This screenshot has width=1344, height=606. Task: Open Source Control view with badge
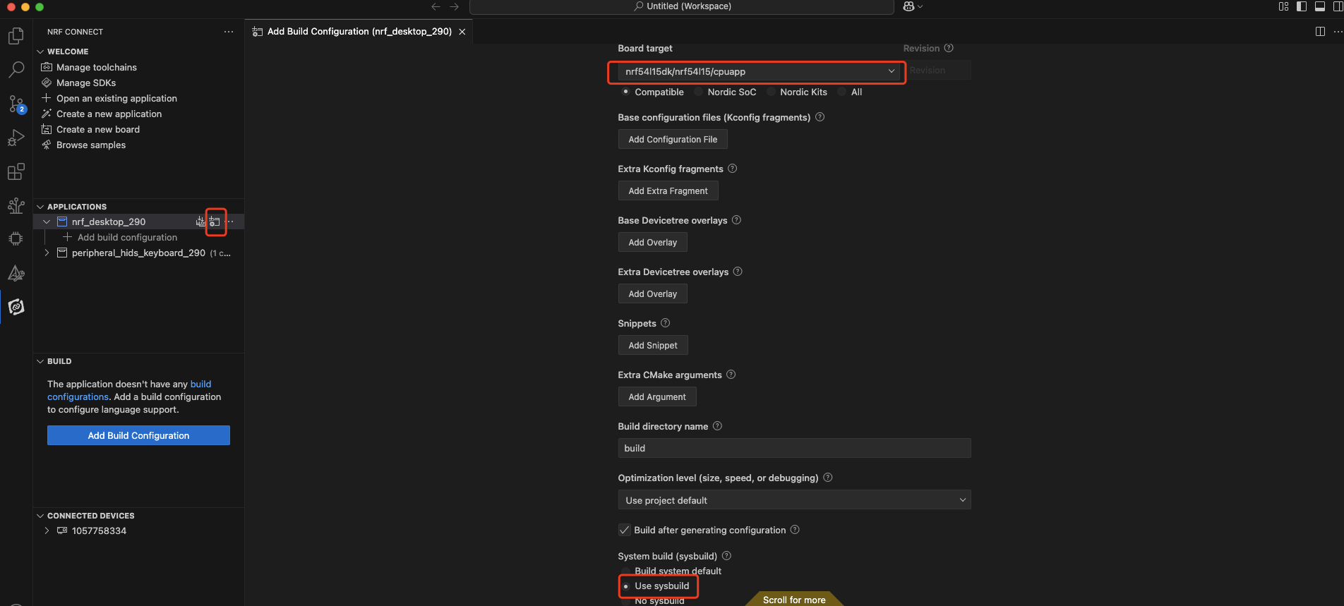pos(16,104)
